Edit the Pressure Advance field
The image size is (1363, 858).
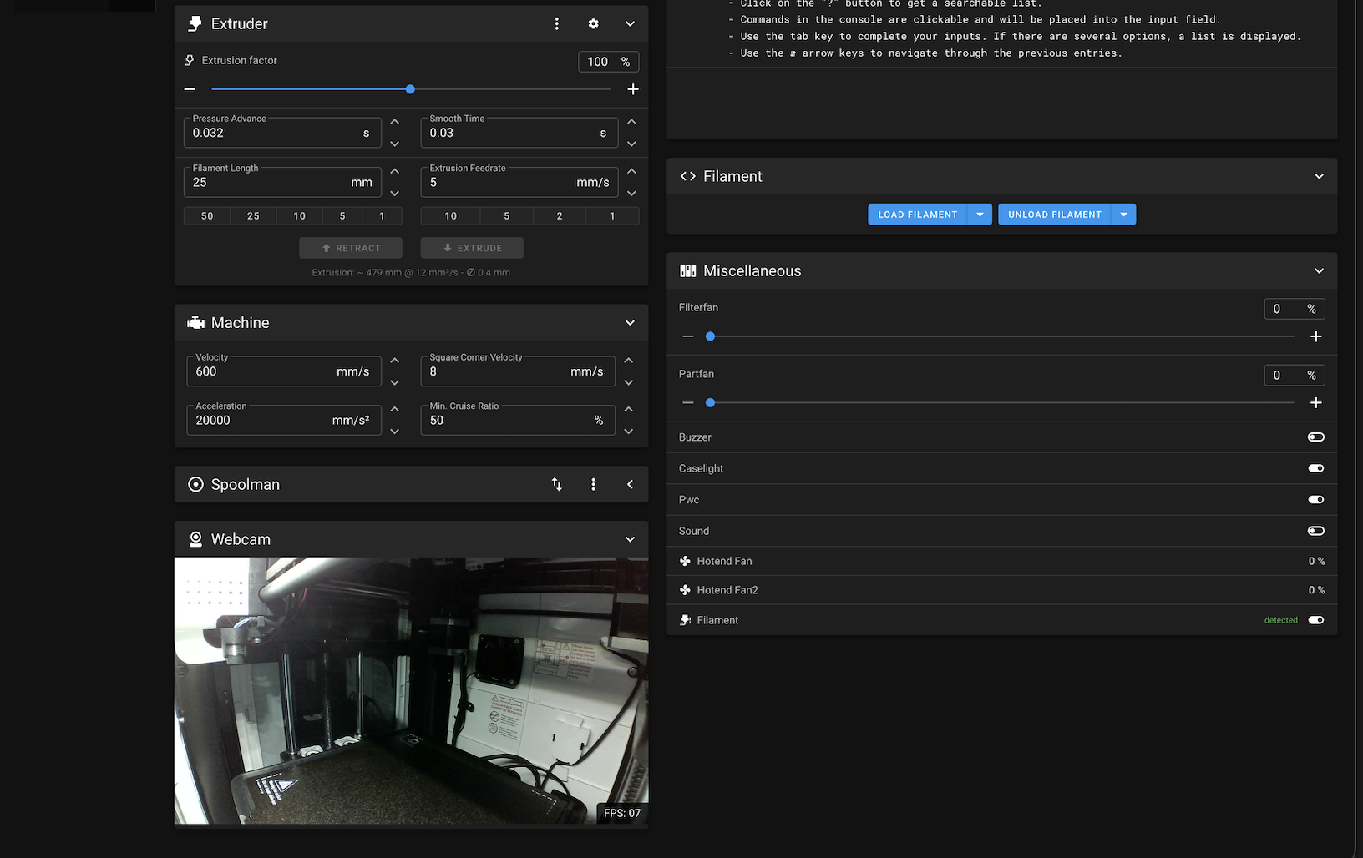tap(282, 132)
